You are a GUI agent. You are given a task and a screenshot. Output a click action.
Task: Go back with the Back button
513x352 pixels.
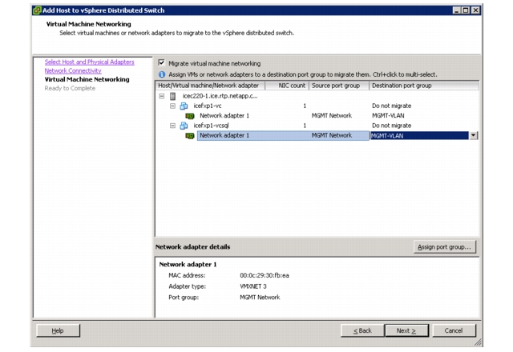pos(362,330)
